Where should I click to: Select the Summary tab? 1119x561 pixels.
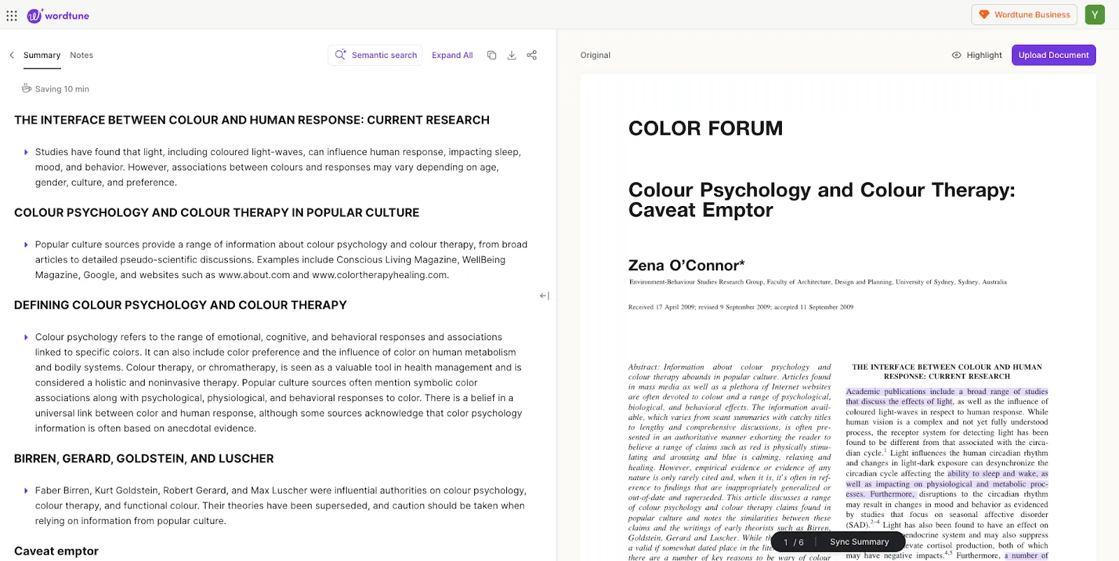tap(42, 55)
